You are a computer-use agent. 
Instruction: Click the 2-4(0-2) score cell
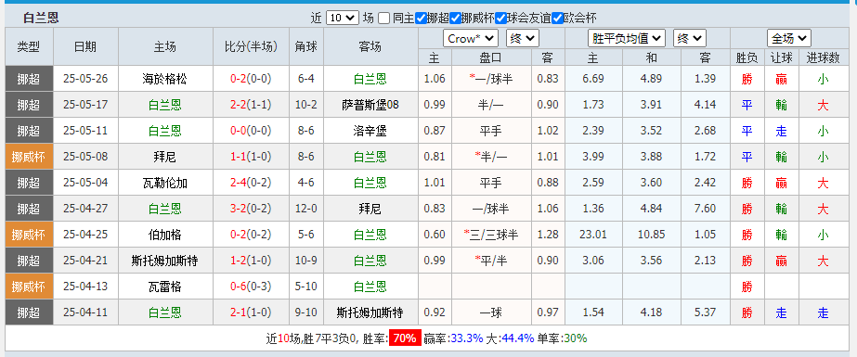(x=251, y=183)
